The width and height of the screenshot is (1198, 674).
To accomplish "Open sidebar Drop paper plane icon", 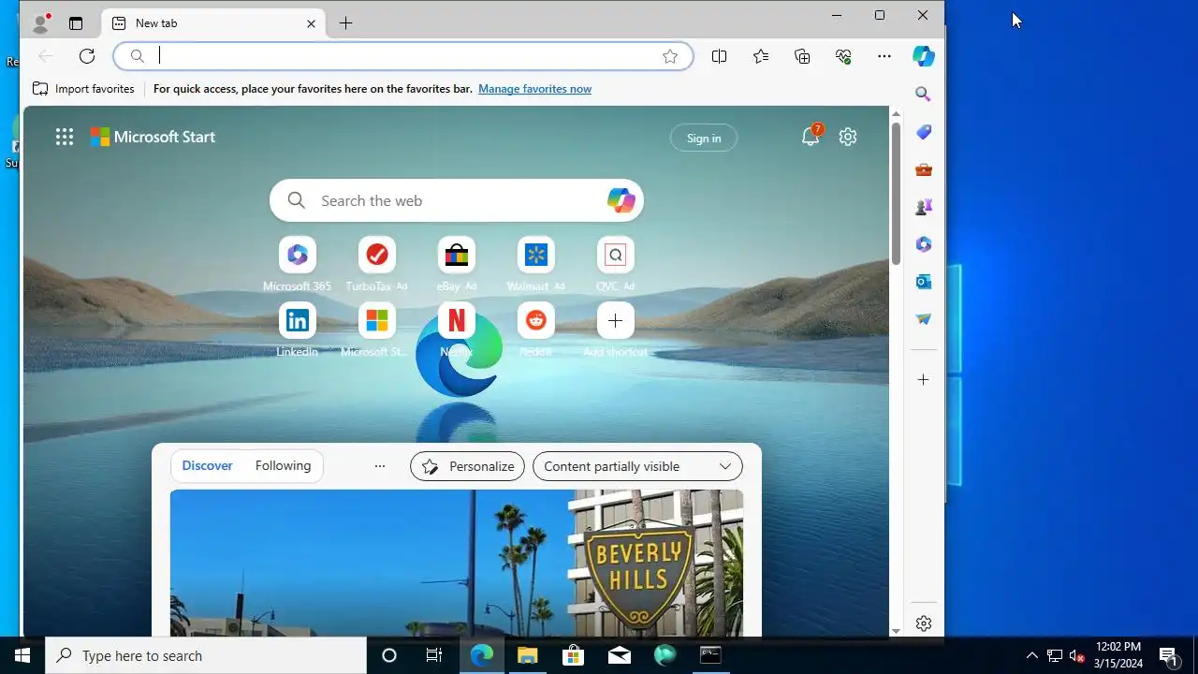I will click(x=924, y=319).
